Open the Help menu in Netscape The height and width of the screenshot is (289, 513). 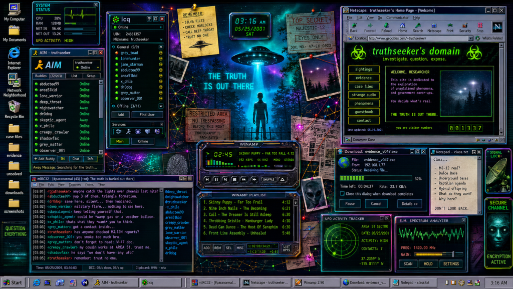(416, 18)
